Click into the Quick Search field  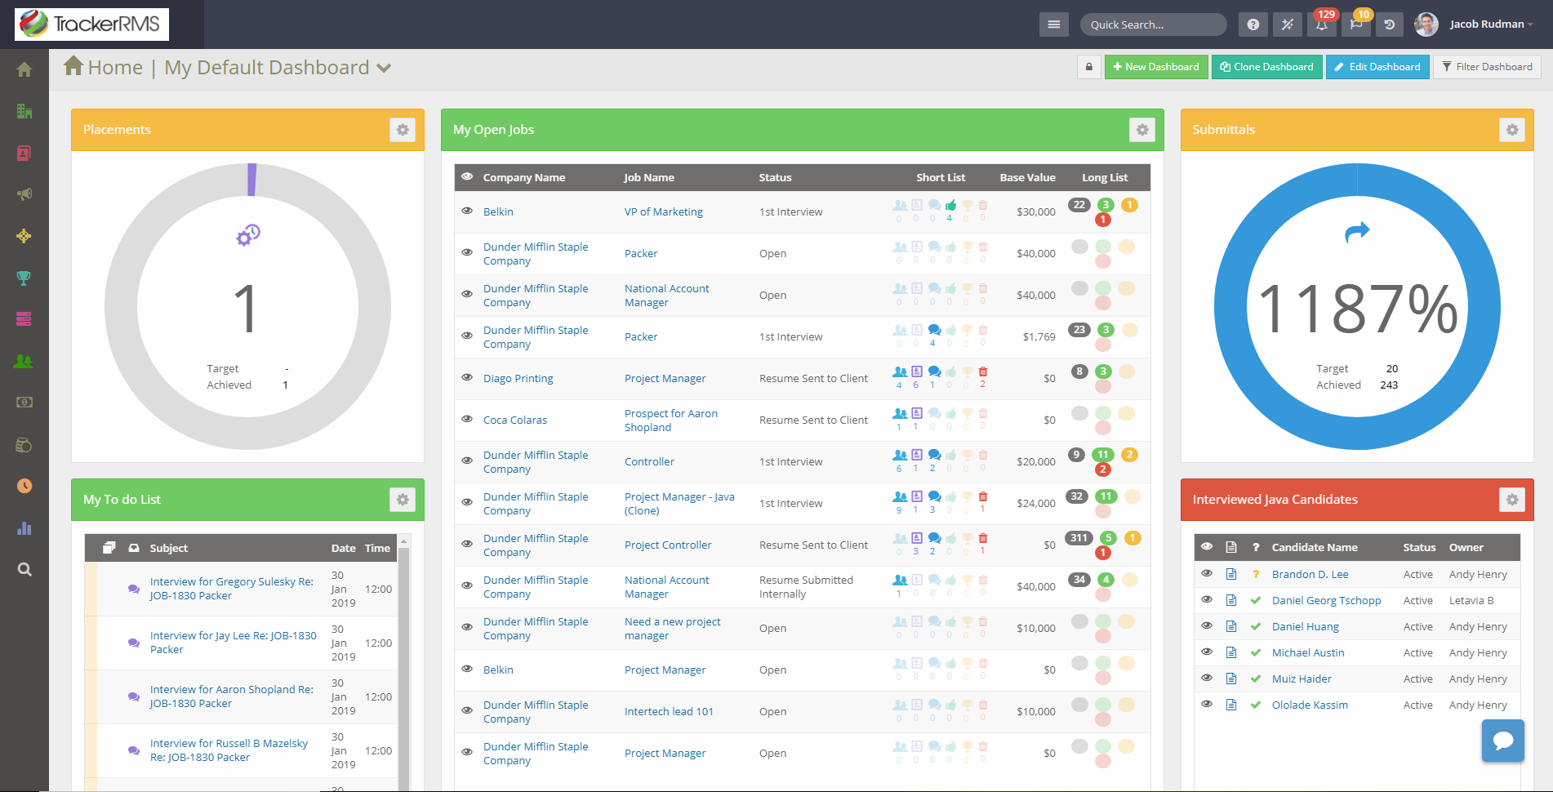(1153, 24)
